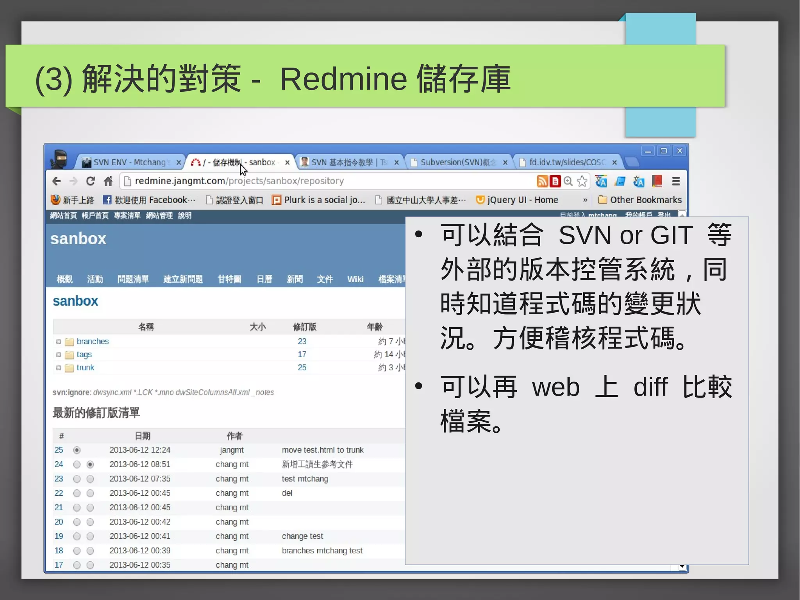
Task: Expand the tags directory tree
Action: (59, 355)
